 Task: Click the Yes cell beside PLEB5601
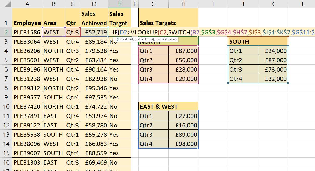[x=119, y=60]
